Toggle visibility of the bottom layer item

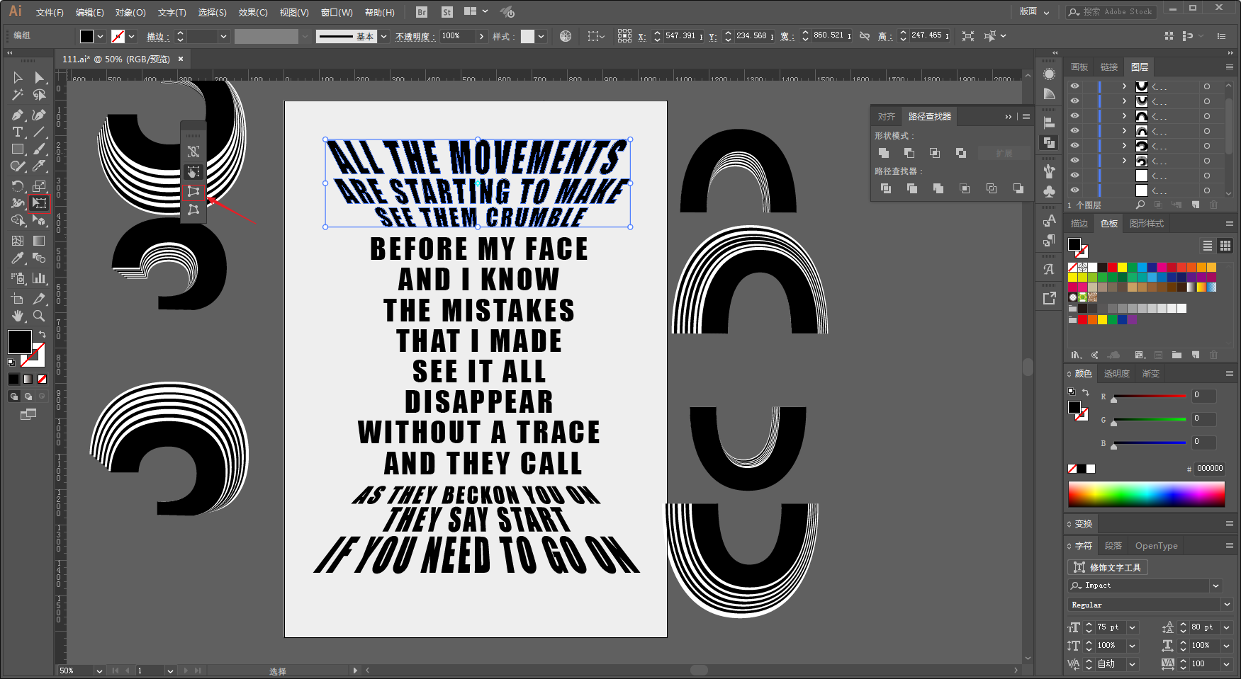(x=1075, y=190)
